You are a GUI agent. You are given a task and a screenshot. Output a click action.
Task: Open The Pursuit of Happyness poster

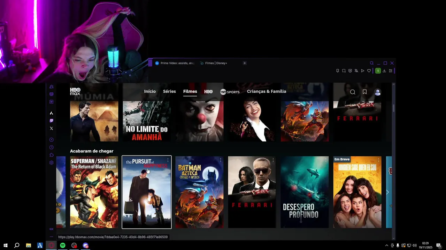tap(147, 192)
